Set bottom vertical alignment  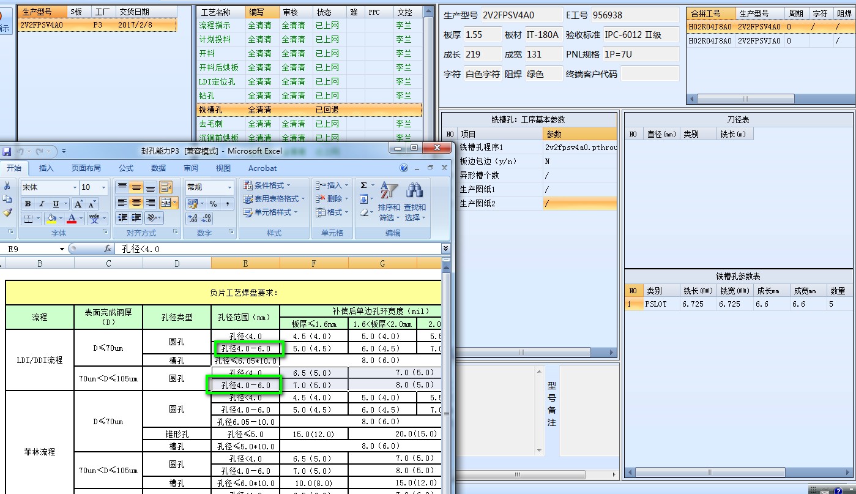(x=151, y=187)
